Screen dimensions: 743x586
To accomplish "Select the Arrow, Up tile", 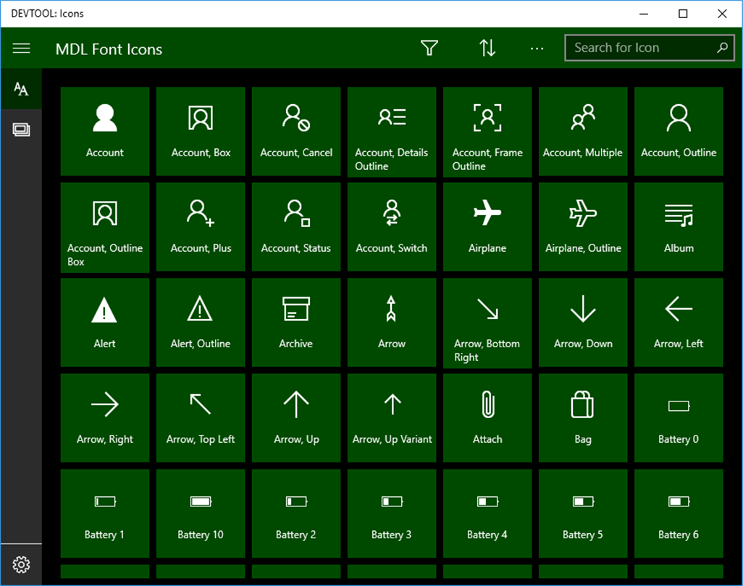I will click(x=296, y=418).
